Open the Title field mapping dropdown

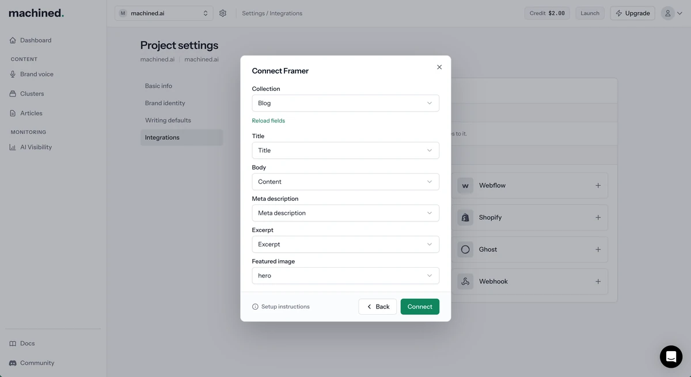345,150
